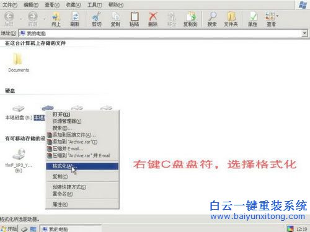
Task: Click the Back (后退) toolbar icon
Action: coord(9,17)
